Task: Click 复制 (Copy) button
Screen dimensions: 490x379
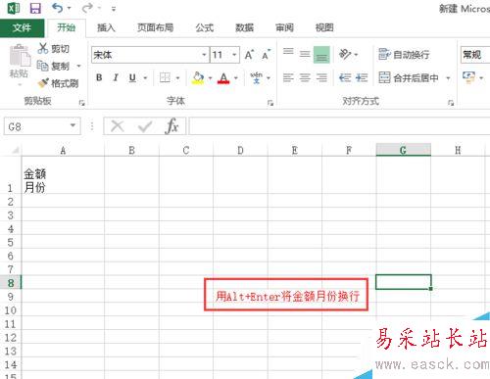Action: click(x=53, y=66)
